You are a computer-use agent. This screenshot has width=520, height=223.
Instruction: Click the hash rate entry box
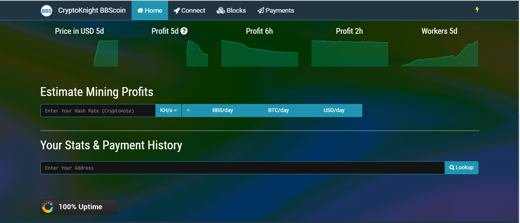tap(98, 110)
